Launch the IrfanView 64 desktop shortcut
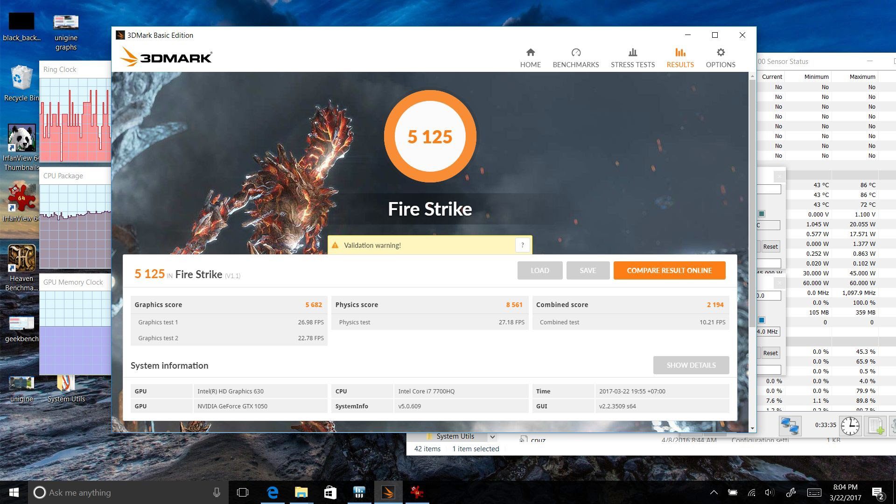This screenshot has height=504, width=896. pos(21,203)
